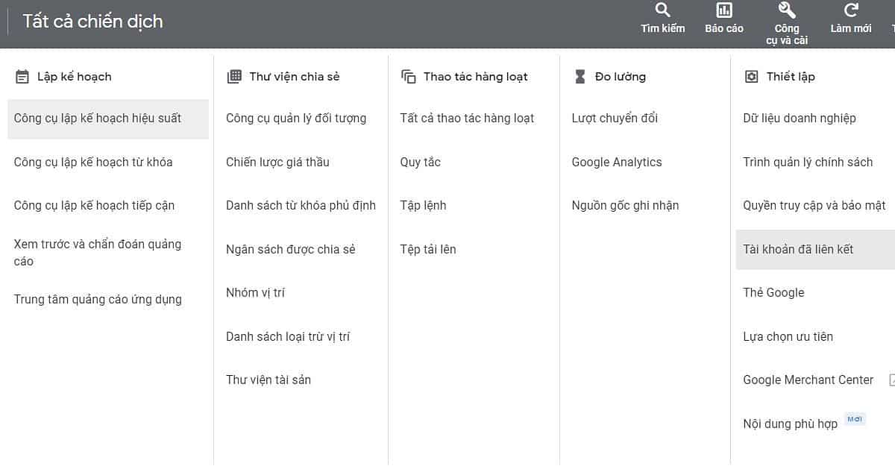Click the Thư viện chia sẻ grid icon
This screenshot has height=469, width=895.
pyautogui.click(x=234, y=76)
